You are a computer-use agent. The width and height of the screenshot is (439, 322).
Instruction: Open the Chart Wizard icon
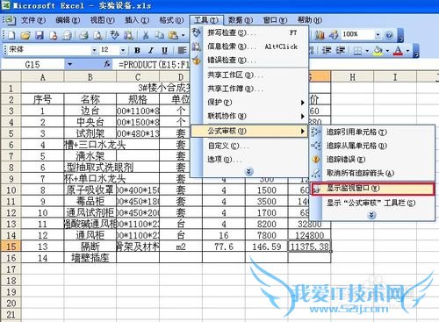320,35
